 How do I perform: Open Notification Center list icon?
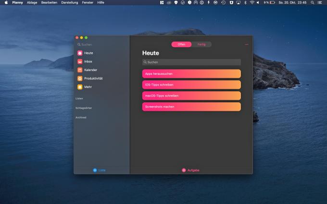(319, 2)
